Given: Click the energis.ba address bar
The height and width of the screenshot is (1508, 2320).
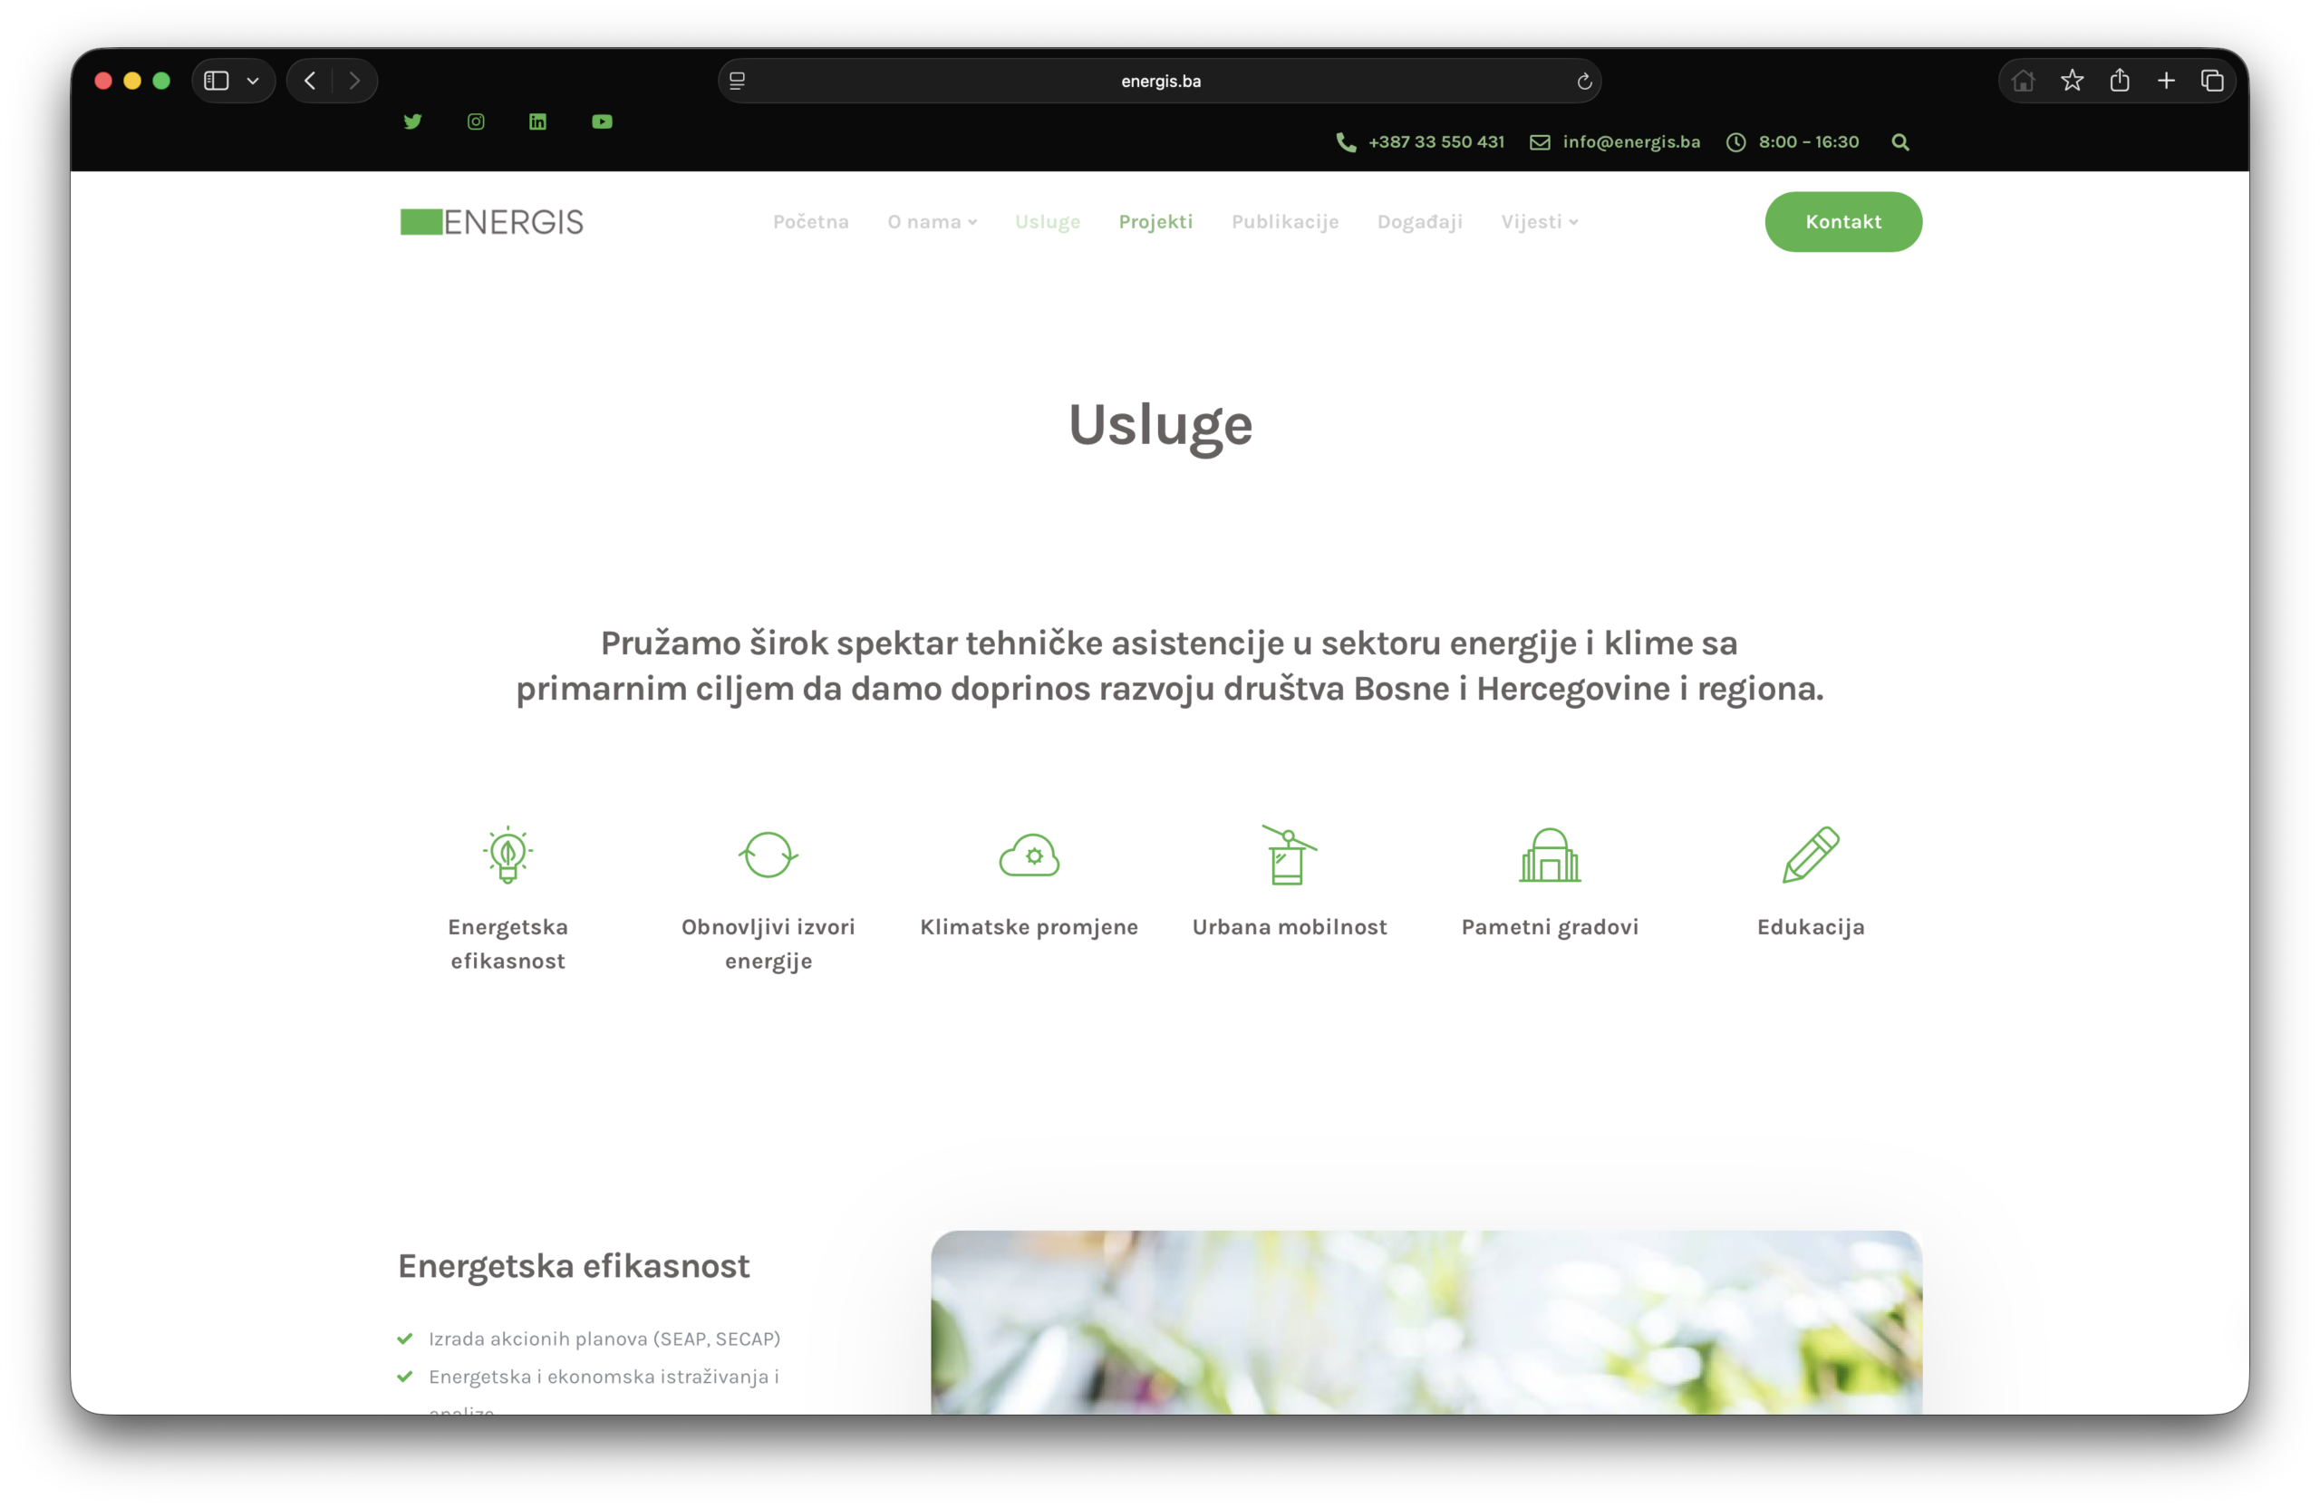Looking at the screenshot, I should [x=1160, y=81].
